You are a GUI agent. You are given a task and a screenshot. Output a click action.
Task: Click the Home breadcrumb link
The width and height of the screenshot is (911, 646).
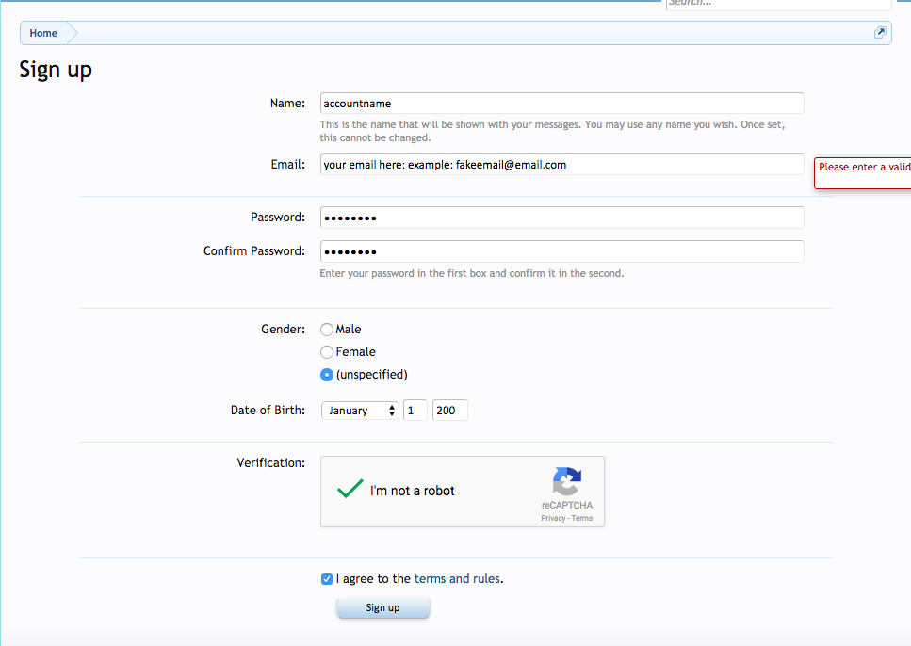click(43, 33)
